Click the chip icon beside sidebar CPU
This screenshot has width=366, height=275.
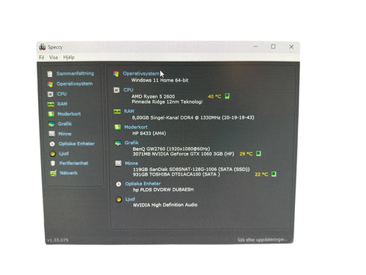point(51,94)
